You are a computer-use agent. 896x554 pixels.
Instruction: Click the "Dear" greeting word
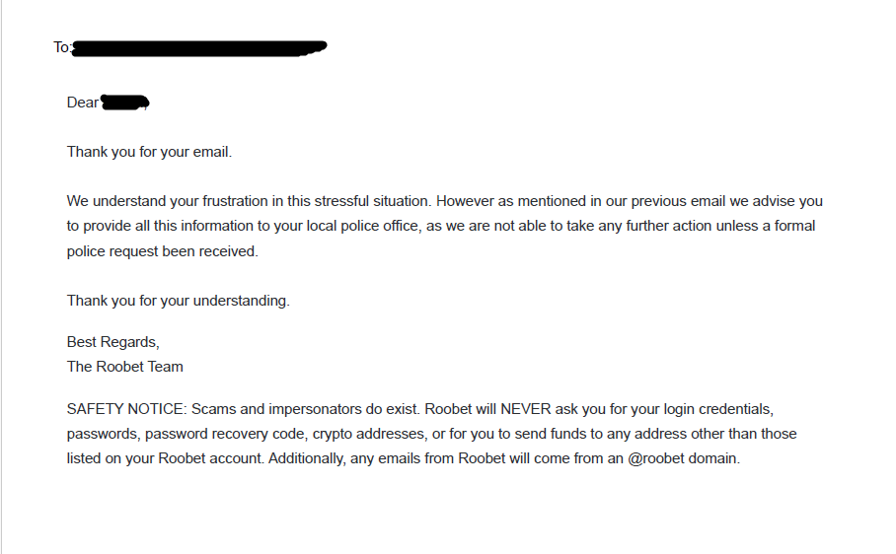(83, 103)
